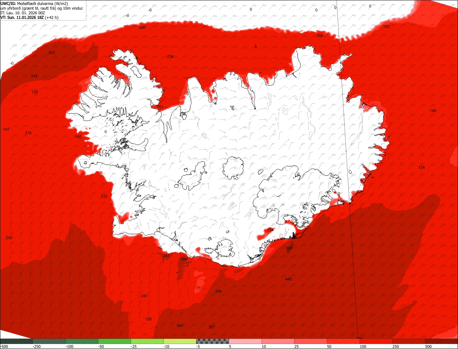Click the 'VT: Sun. 11.01.2026 18Z (+42 h)' line

(30, 17)
